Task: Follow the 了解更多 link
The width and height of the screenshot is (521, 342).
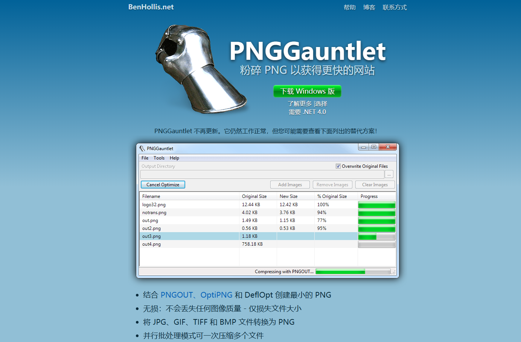Action: pyautogui.click(x=300, y=103)
